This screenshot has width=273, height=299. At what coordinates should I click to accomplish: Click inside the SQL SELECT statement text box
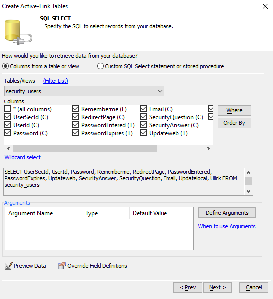click(124, 182)
